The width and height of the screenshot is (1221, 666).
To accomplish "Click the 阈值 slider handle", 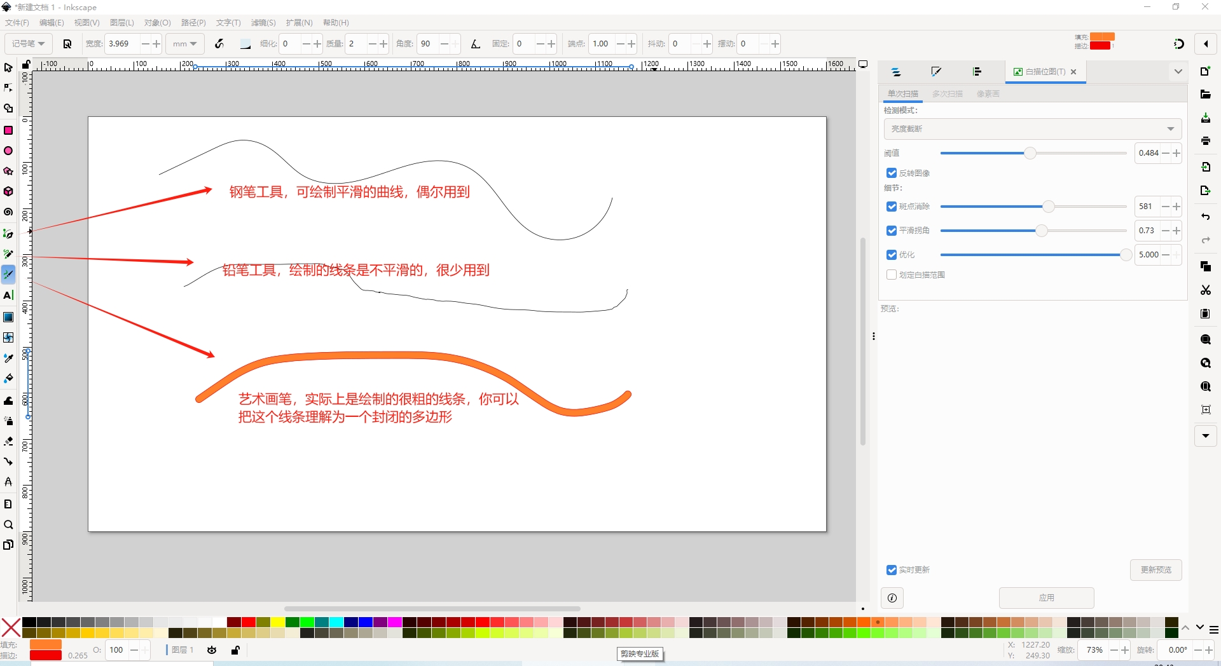I will point(1030,153).
